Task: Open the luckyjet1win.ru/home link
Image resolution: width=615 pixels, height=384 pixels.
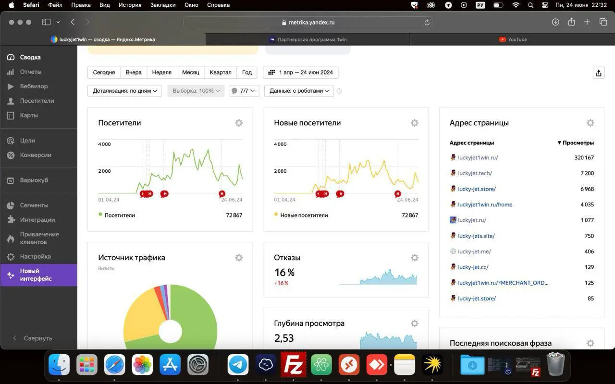Action: point(485,204)
